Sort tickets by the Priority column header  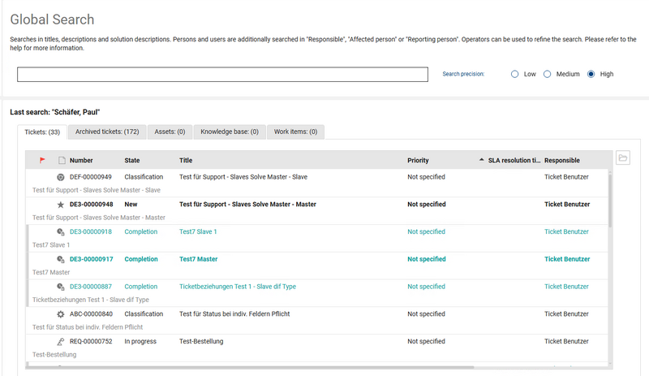pyautogui.click(x=418, y=161)
